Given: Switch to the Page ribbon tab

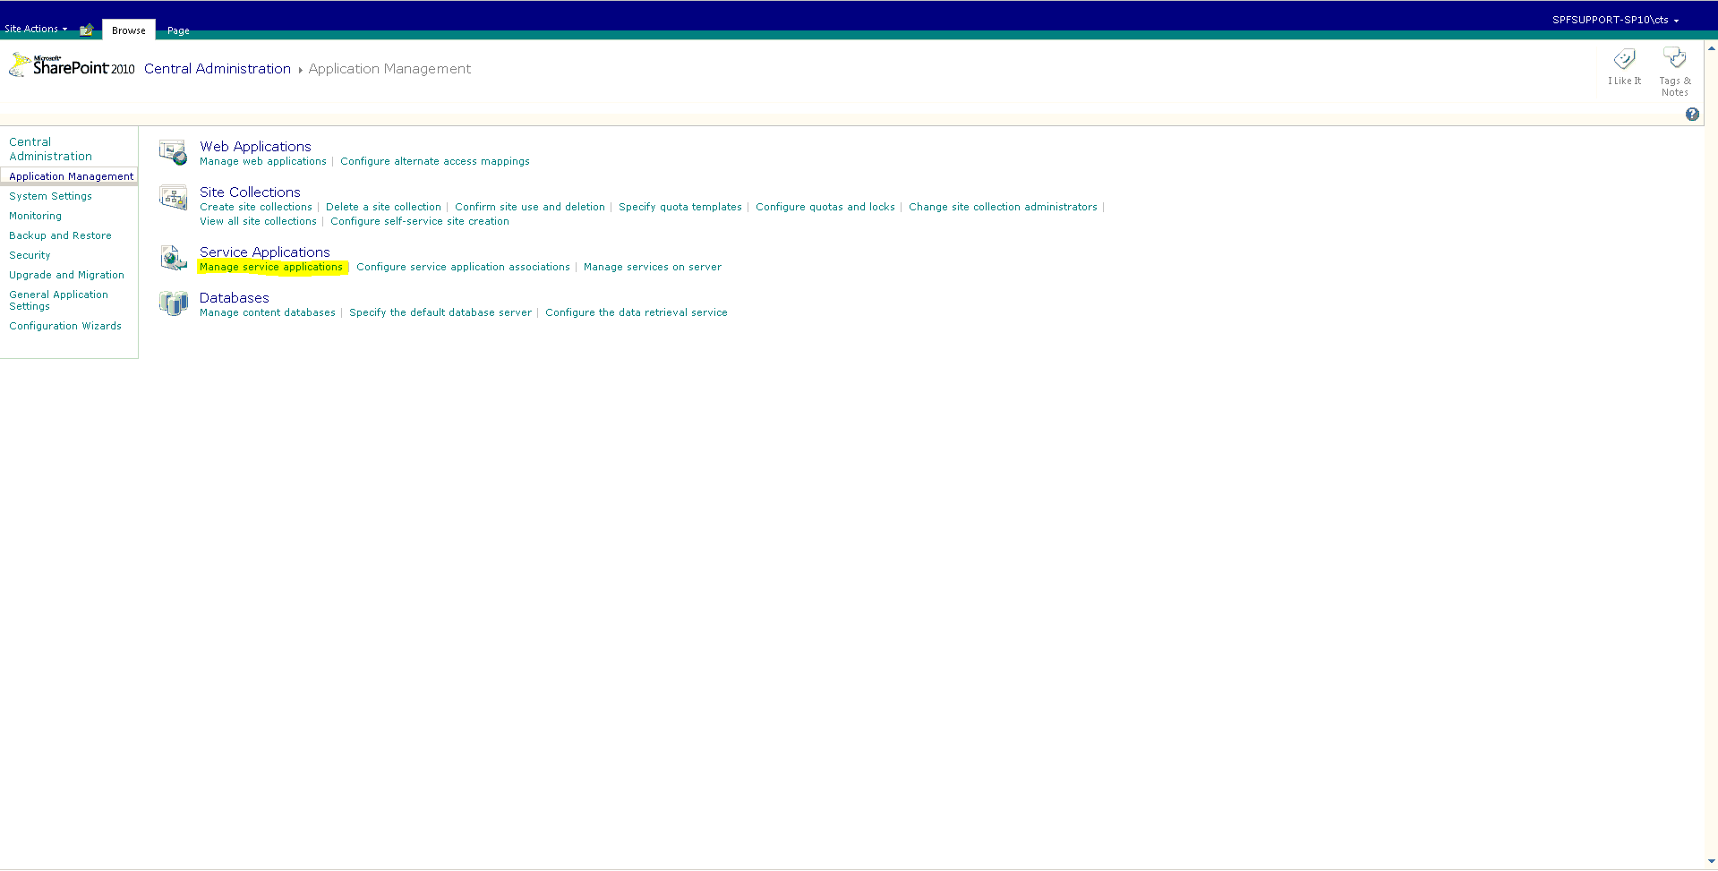Looking at the screenshot, I should (178, 30).
